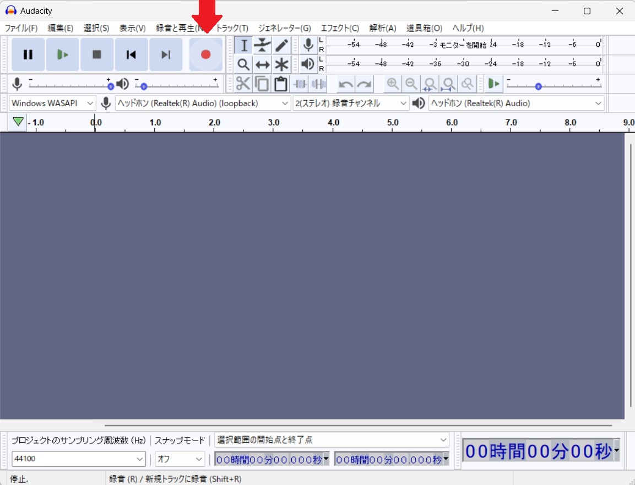Cut audio using the scissors icon
The height and width of the screenshot is (485, 635).
tap(243, 84)
